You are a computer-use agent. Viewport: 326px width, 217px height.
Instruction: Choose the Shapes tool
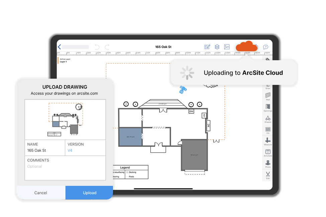(x=268, y=119)
